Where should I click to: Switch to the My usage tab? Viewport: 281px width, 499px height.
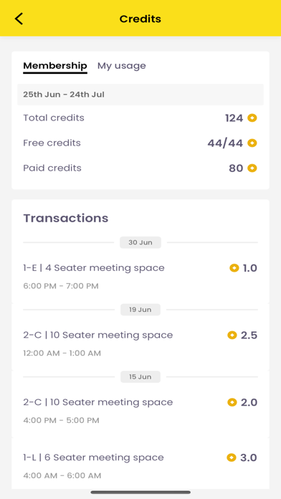[x=122, y=66]
